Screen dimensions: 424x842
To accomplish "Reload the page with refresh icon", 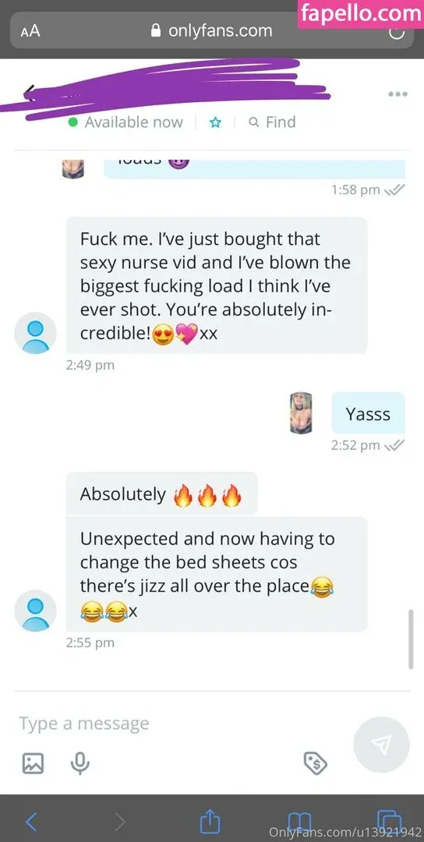I will point(396,32).
